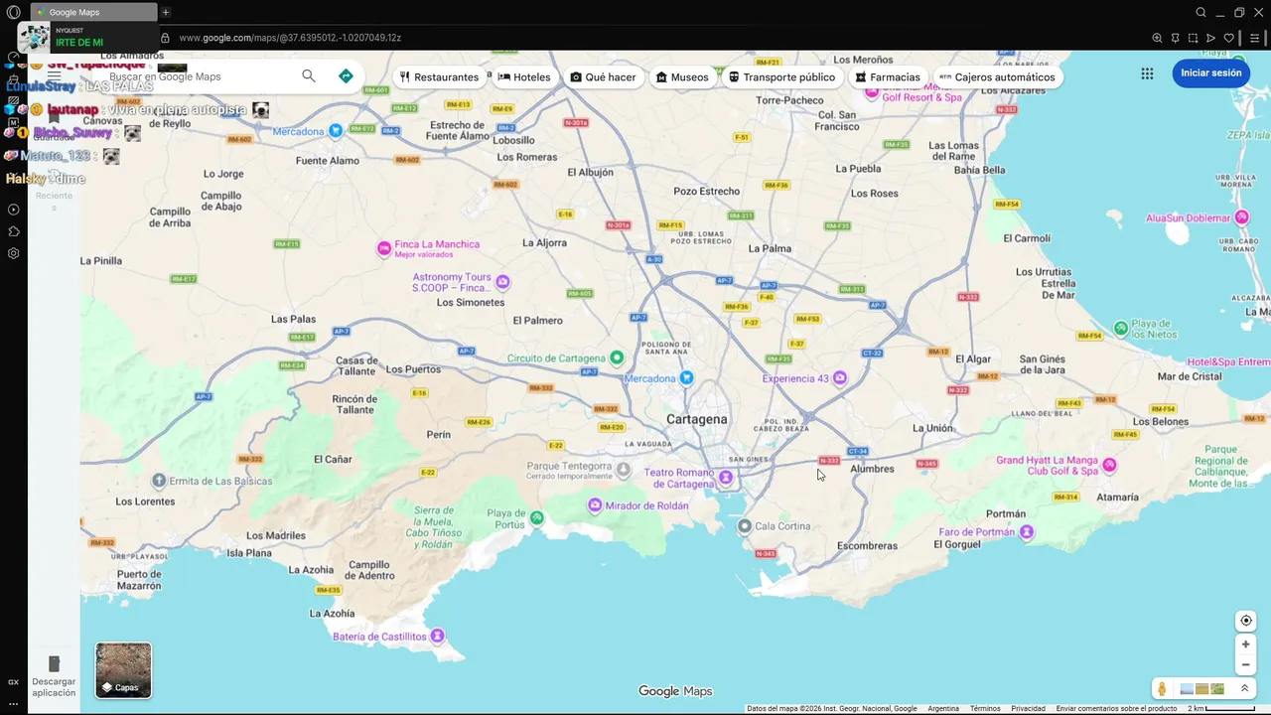
Task: Open the Astronomy Tours pin
Action: tap(502, 282)
